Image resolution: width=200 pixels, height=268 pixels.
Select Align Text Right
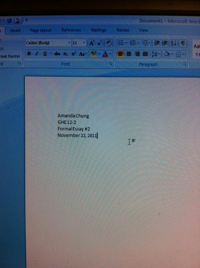(x=137, y=54)
